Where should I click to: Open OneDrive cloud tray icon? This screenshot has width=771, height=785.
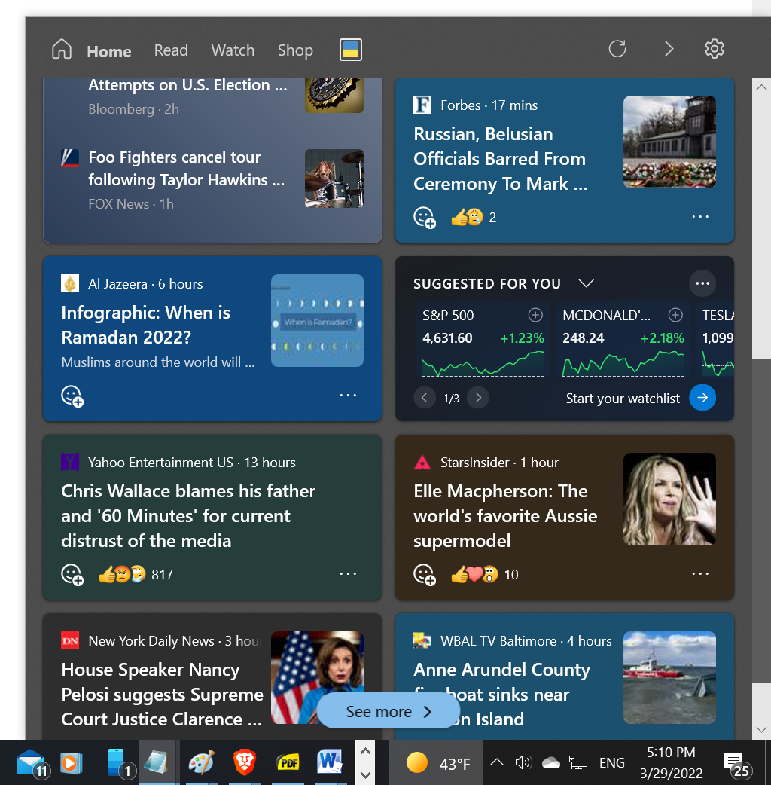550,762
